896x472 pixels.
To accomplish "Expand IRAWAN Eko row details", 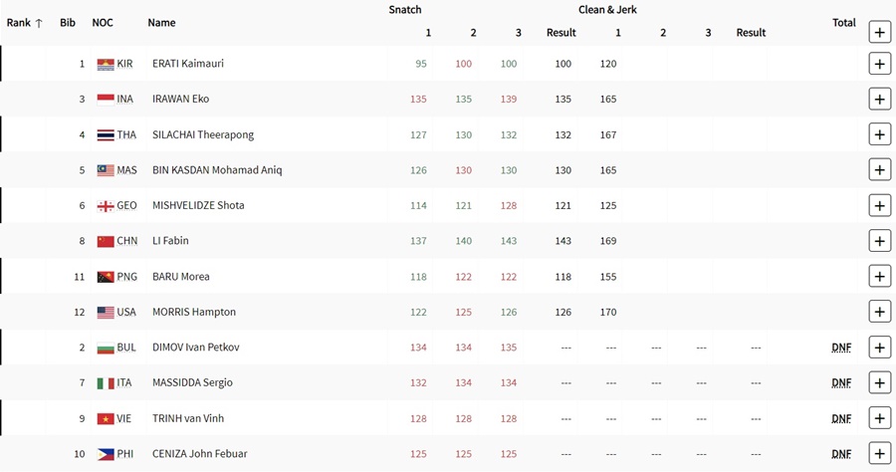I will pyautogui.click(x=879, y=99).
